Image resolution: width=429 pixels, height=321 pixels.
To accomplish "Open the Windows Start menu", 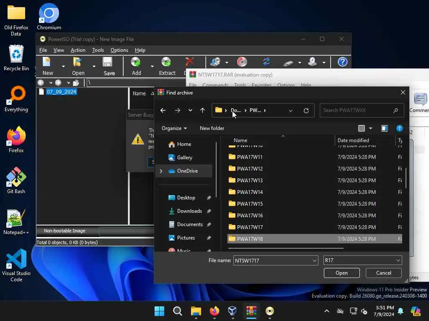I will [x=159, y=311].
